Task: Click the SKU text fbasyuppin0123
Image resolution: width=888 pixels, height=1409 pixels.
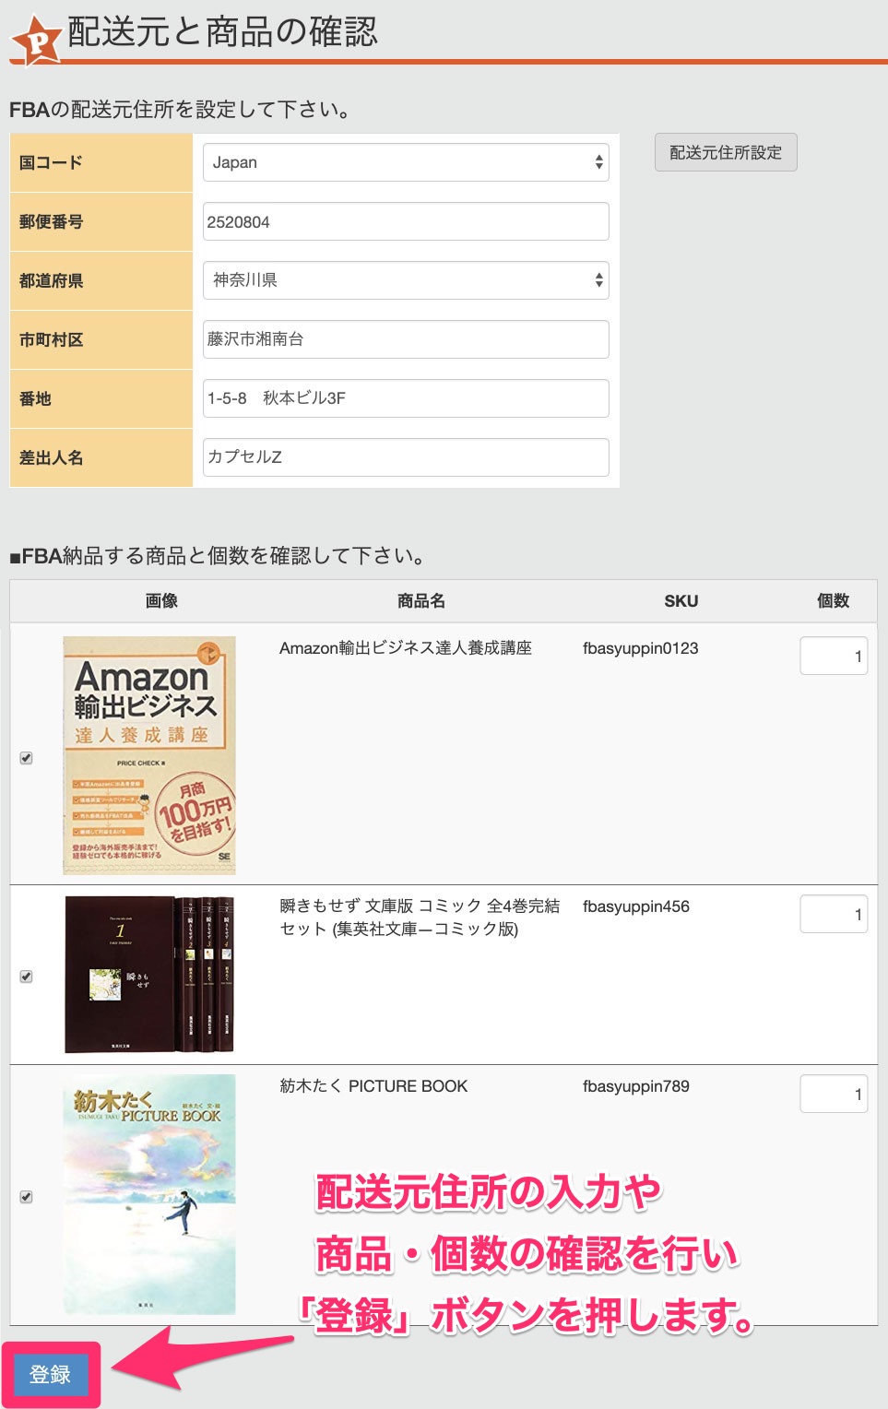Action: (x=641, y=648)
